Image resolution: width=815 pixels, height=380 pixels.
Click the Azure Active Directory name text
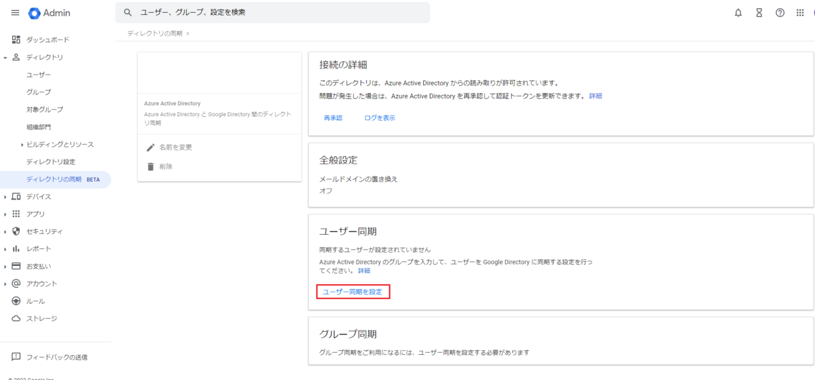(x=173, y=104)
